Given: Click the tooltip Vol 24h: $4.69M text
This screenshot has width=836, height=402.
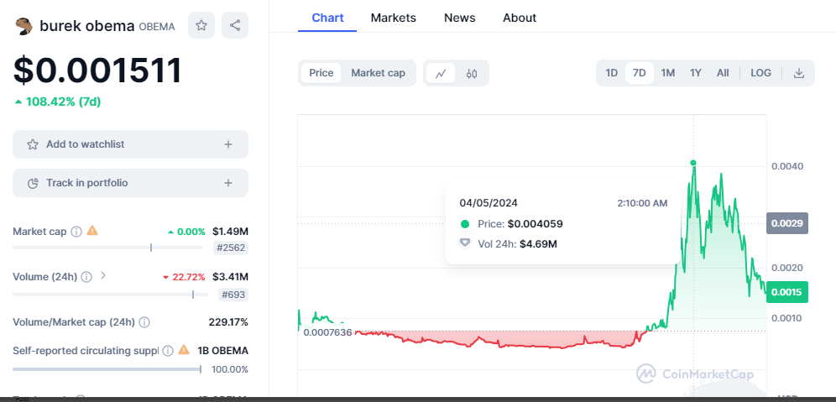Looking at the screenshot, I should 518,244.
